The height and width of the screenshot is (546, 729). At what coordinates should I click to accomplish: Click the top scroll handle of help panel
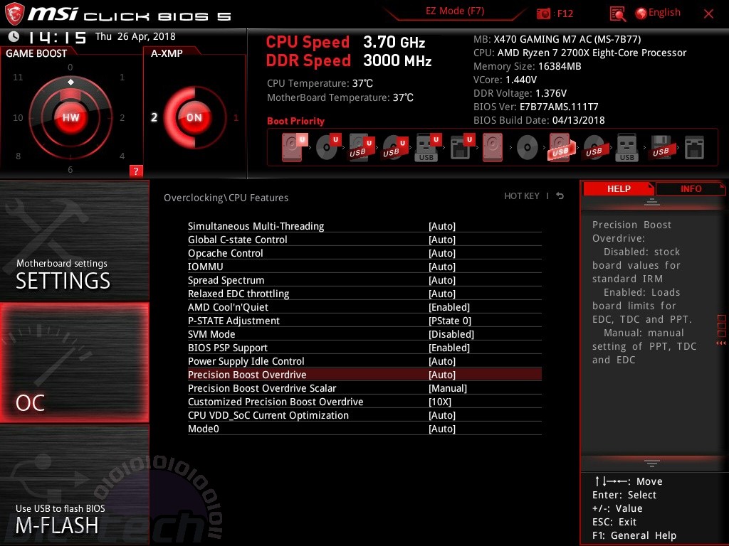click(x=652, y=202)
